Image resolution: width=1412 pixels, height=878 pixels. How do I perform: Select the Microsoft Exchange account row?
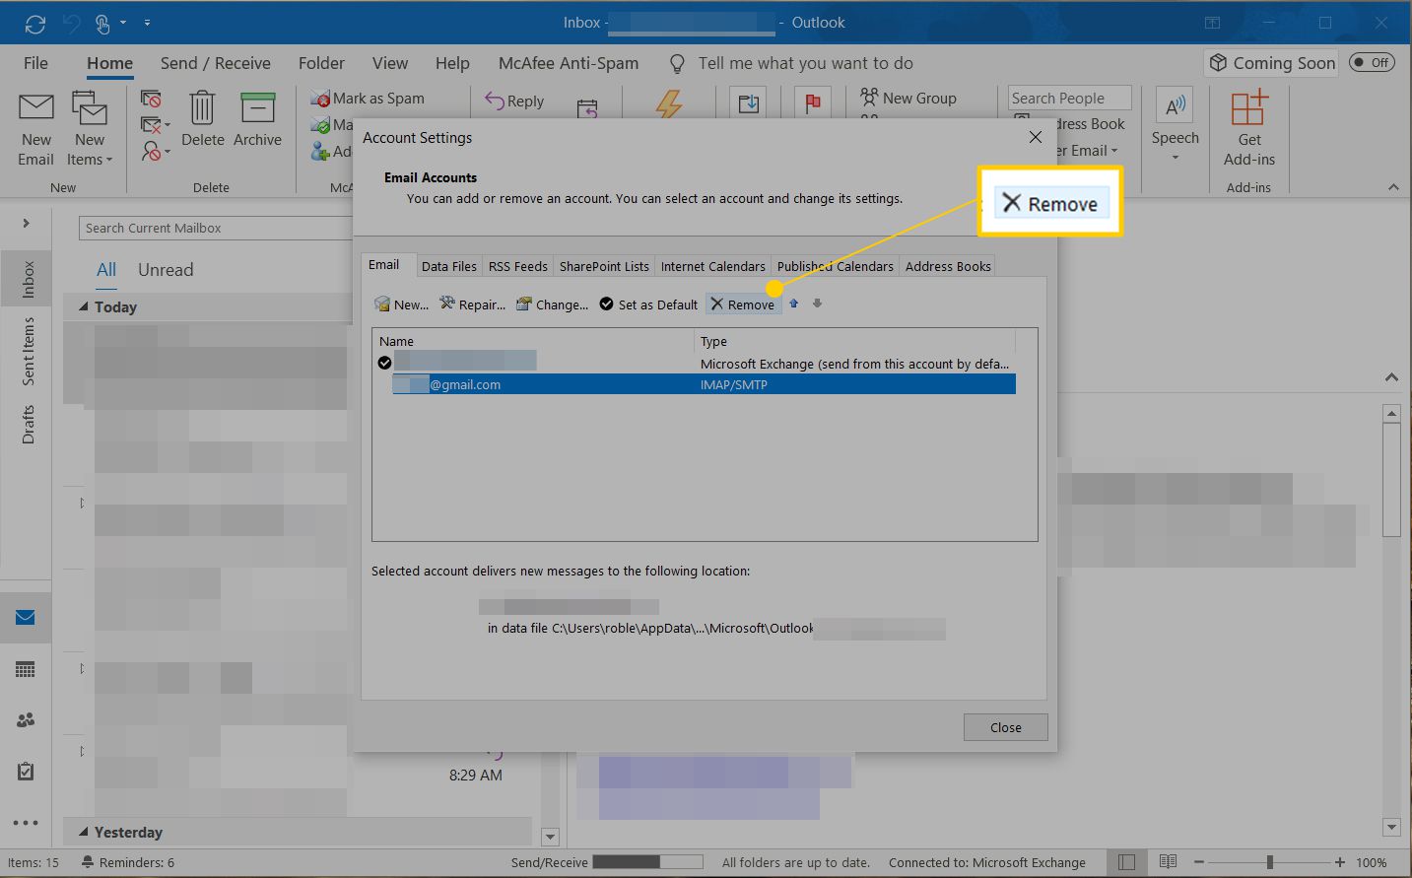(x=694, y=364)
